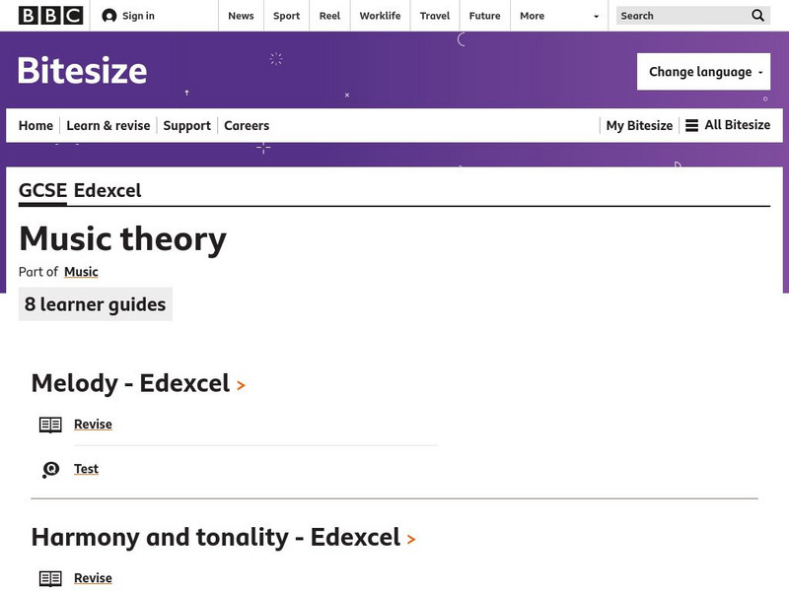
Task: Click the Melody Test link
Action: 86,469
